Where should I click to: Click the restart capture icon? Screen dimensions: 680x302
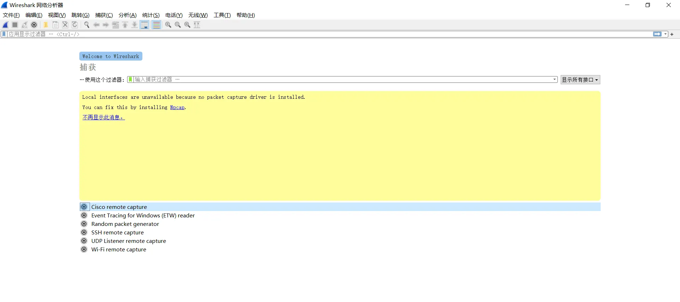tap(24, 25)
